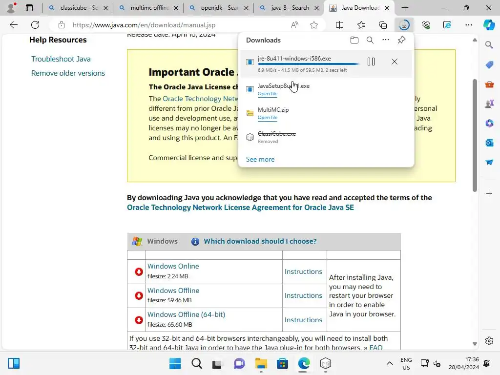Open Internet Explorer mode icon
The width and height of the screenshot is (500, 375).
click(x=447, y=25)
